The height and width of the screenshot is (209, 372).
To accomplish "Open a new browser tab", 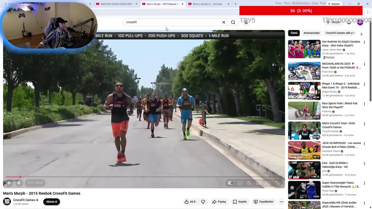I will point(235,4).
